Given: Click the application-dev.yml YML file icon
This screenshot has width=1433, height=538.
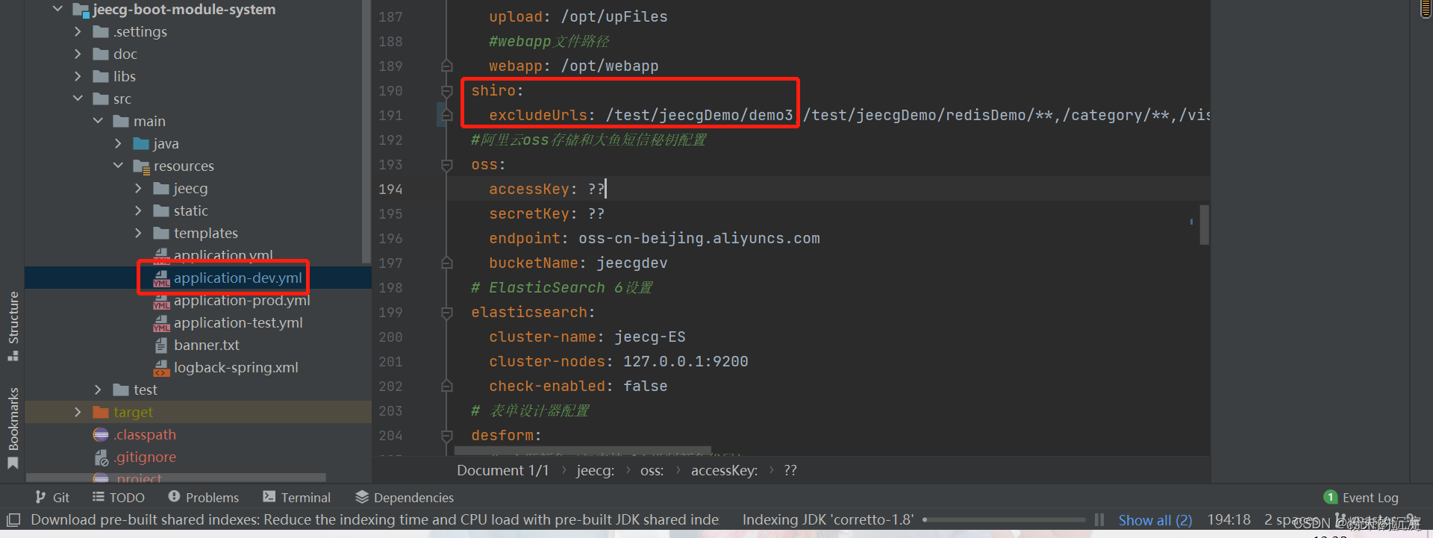Looking at the screenshot, I should point(161,278).
